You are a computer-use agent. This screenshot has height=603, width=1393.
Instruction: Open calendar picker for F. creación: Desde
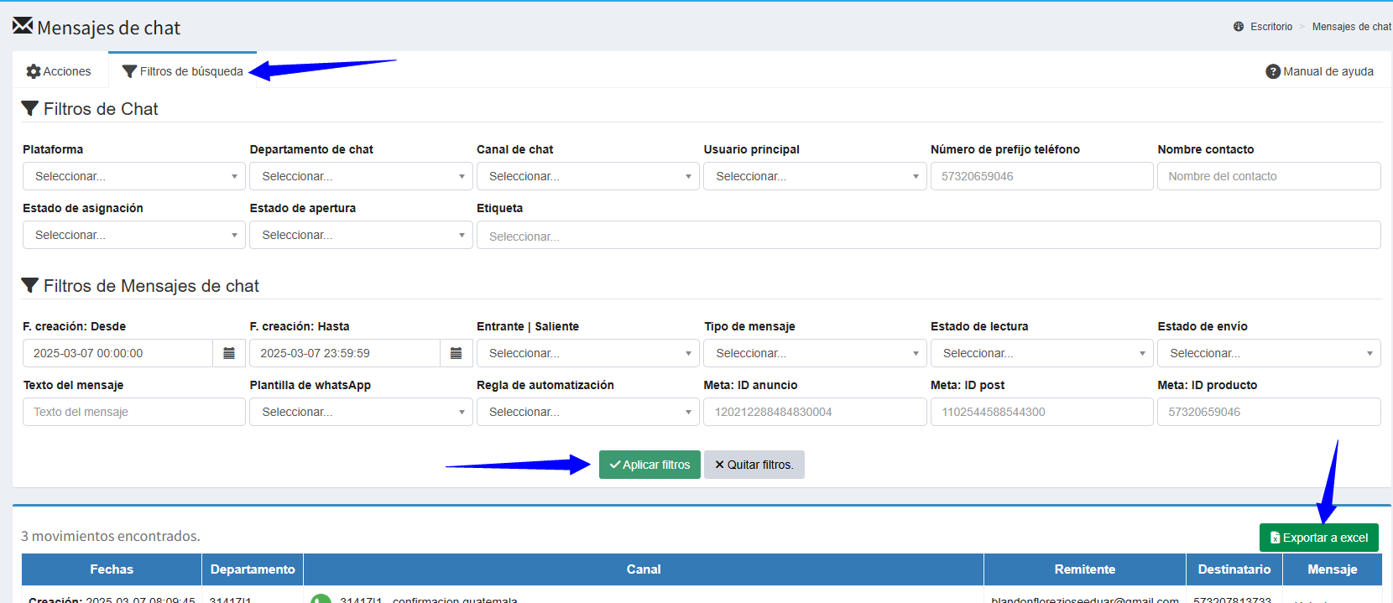pos(229,353)
